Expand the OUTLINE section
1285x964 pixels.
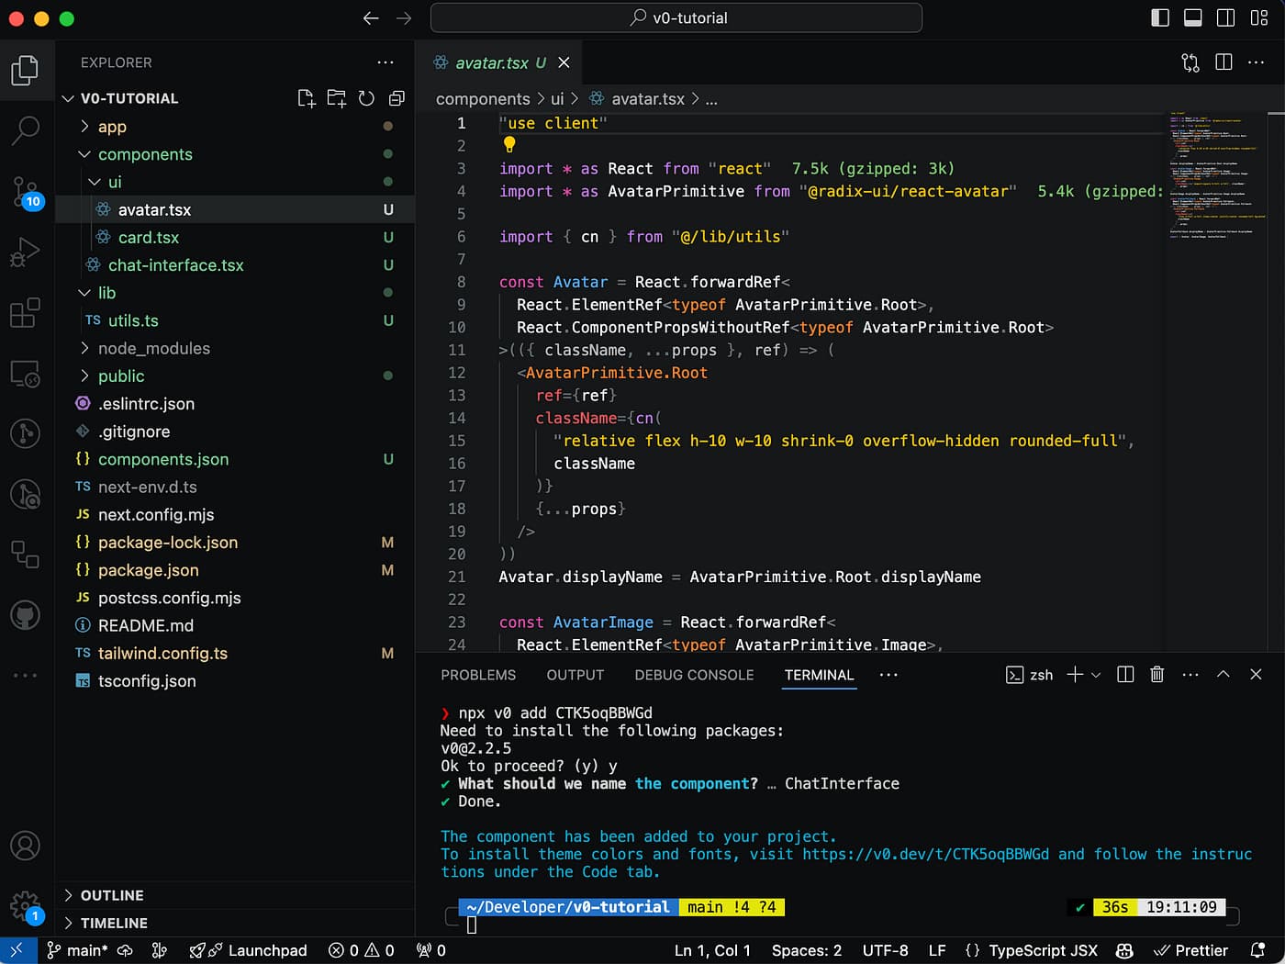pyautogui.click(x=112, y=895)
